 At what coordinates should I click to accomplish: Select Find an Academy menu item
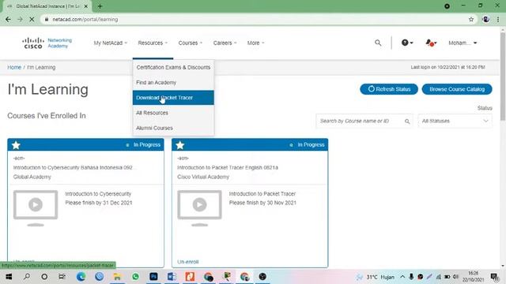(173, 82)
